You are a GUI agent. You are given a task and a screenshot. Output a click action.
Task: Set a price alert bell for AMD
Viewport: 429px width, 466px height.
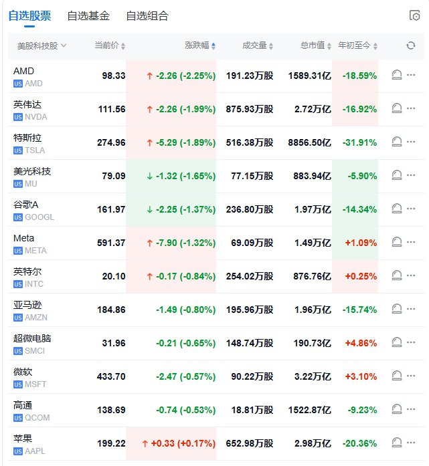(397, 75)
